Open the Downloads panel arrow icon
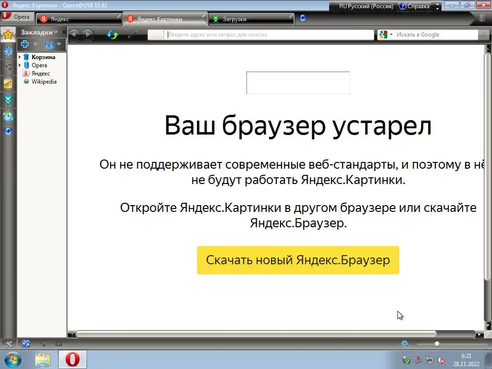Image resolution: width=492 pixels, height=369 pixels. [x=8, y=100]
